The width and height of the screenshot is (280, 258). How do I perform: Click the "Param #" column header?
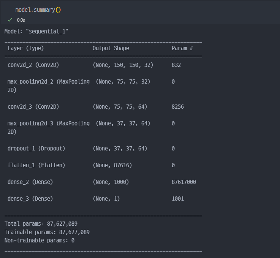[182, 48]
